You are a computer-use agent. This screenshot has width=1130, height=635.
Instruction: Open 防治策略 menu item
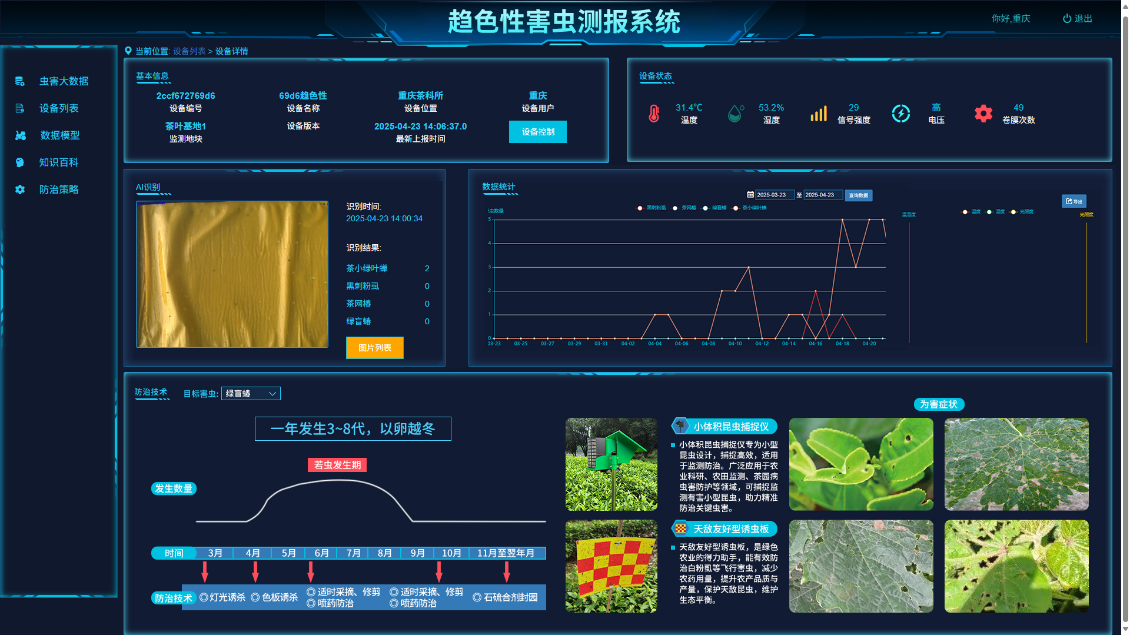point(59,189)
